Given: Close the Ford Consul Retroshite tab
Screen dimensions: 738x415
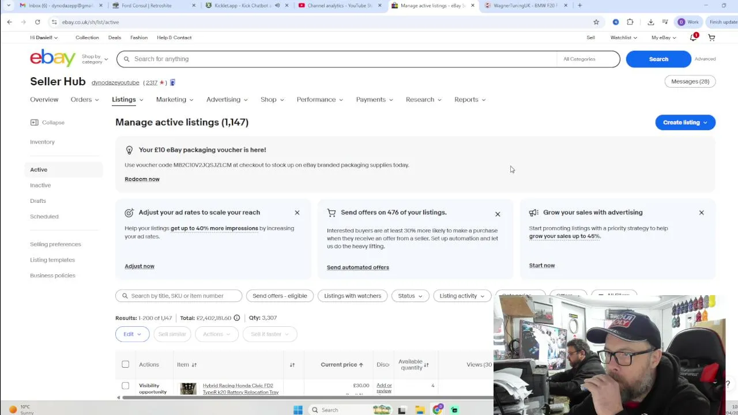Looking at the screenshot, I should [x=194, y=5].
